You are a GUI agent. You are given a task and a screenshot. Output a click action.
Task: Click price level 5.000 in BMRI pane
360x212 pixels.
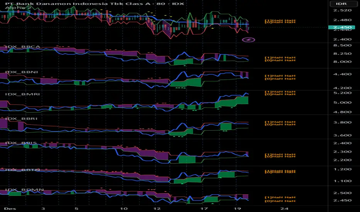(x=342, y=103)
